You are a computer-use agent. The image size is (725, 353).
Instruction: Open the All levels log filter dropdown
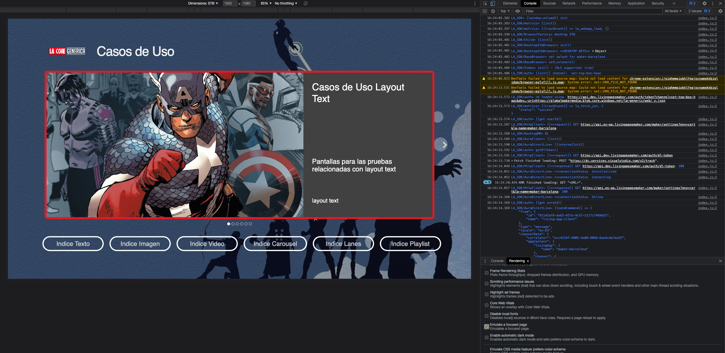click(x=673, y=11)
